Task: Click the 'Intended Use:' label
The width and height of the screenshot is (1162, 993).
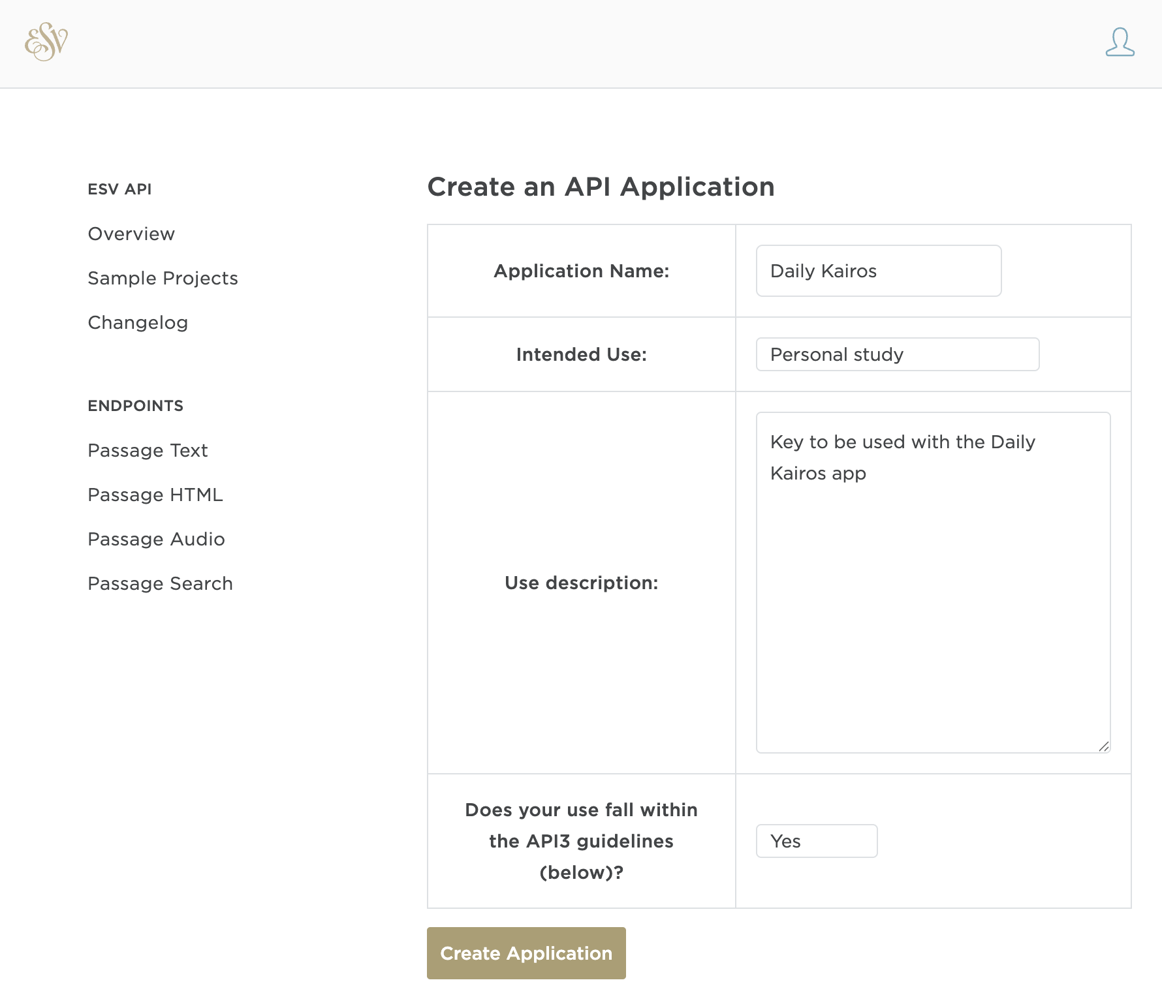Action: (582, 354)
